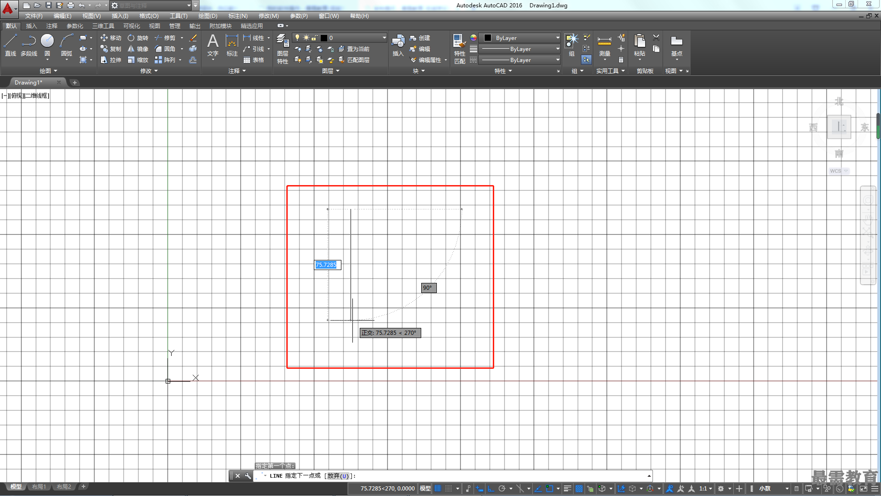Screen dimensions: 881x496
Task: Toggle drawing grid display in status bar
Action: 438,489
